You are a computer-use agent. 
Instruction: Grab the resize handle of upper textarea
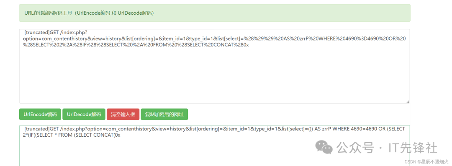coord(408,102)
